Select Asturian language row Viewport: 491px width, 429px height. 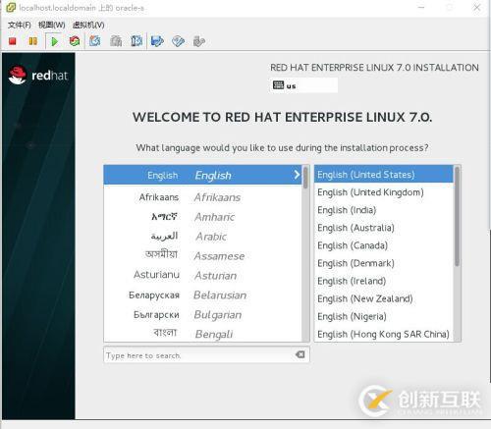202,275
